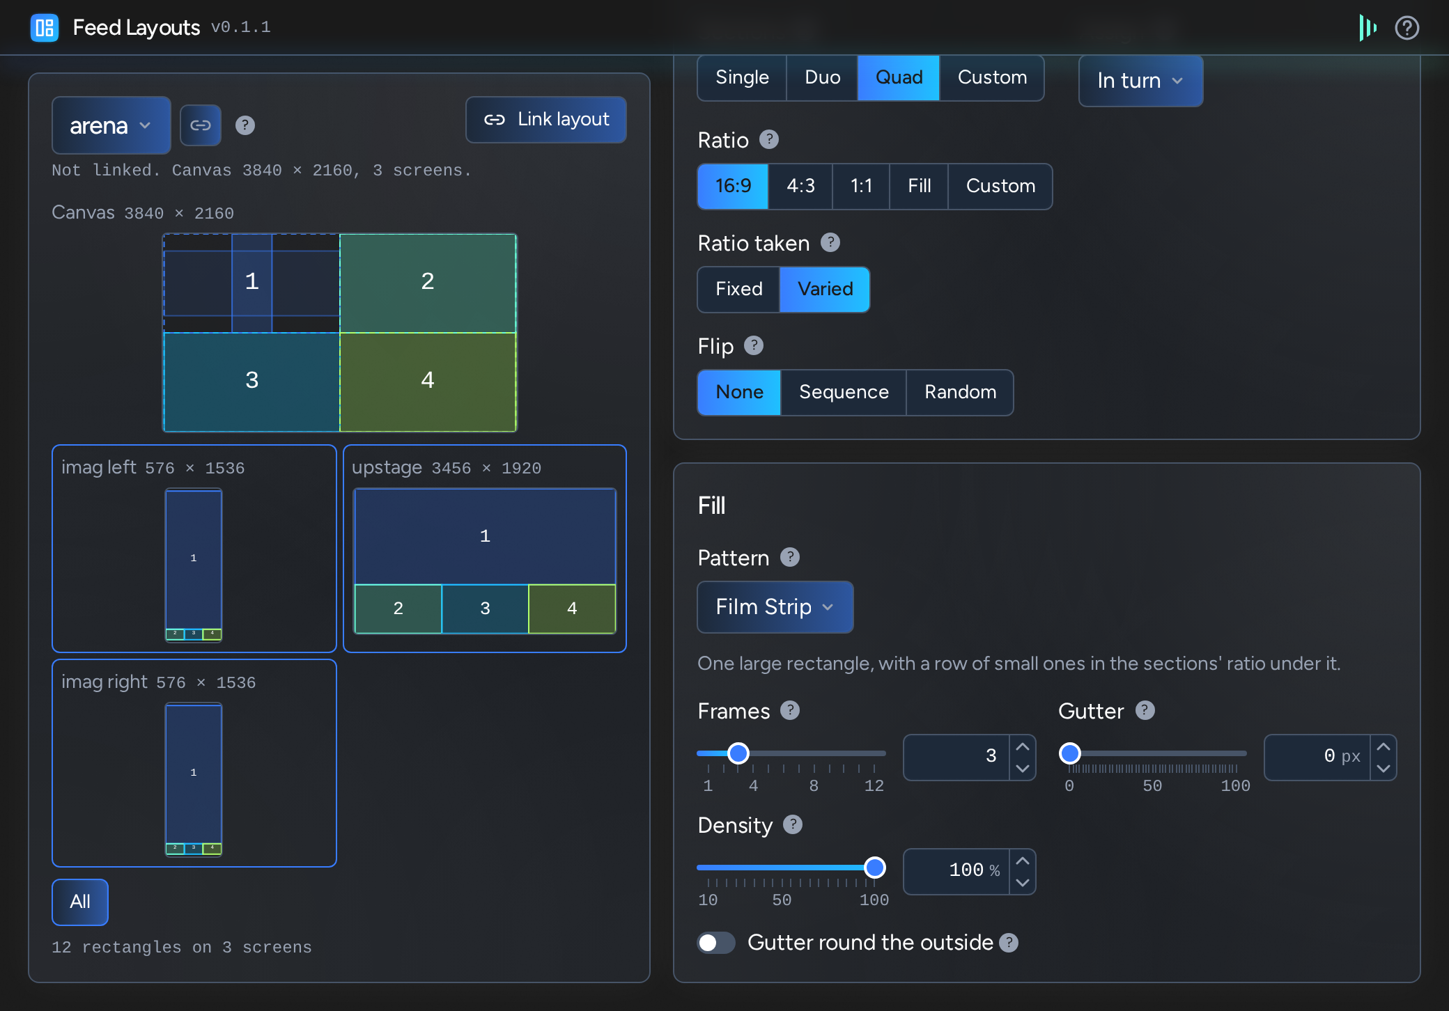Screen dimensions: 1449x1011
Task: Select the Varied ratio taken option
Action: click(825, 289)
